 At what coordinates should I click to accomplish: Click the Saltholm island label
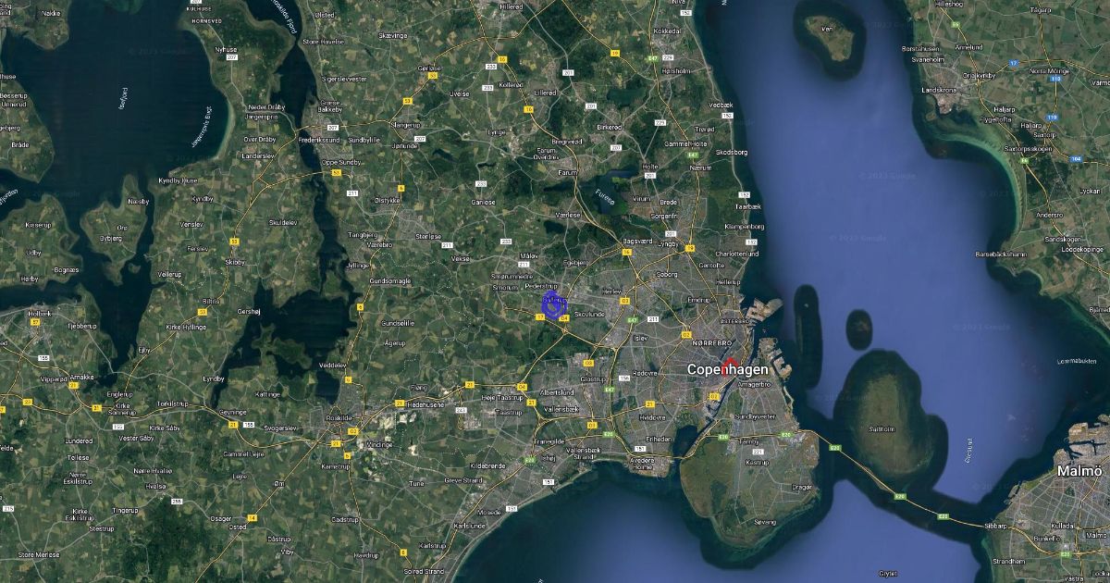coord(882,428)
